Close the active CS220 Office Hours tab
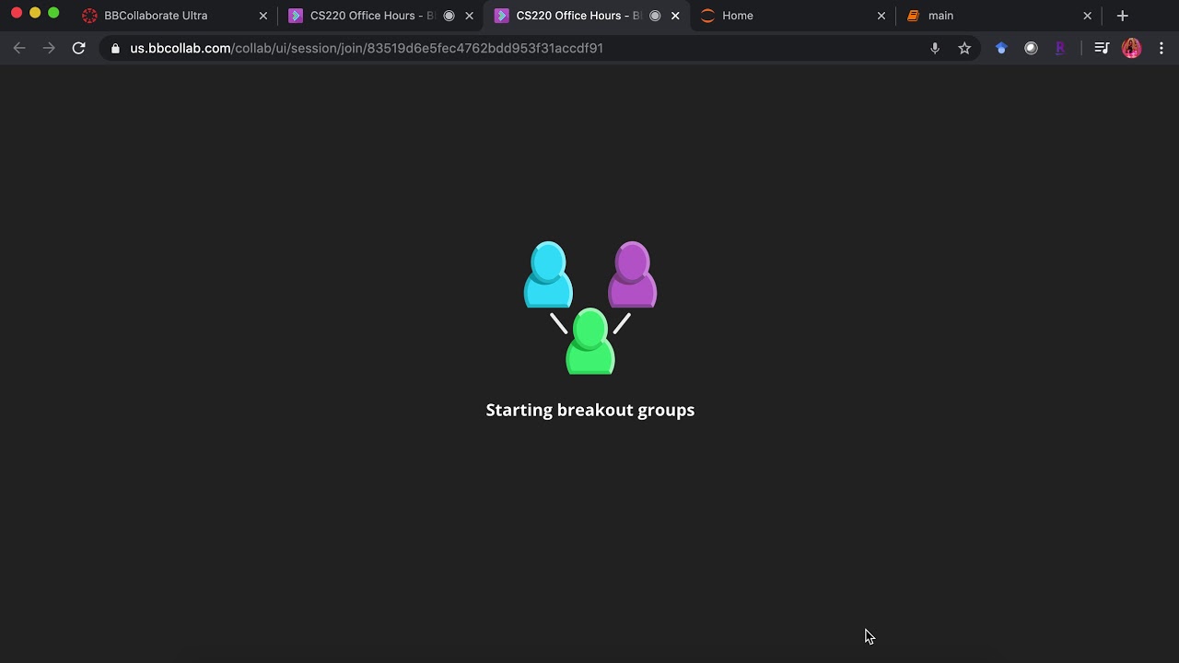The image size is (1179, 663). coord(675,16)
